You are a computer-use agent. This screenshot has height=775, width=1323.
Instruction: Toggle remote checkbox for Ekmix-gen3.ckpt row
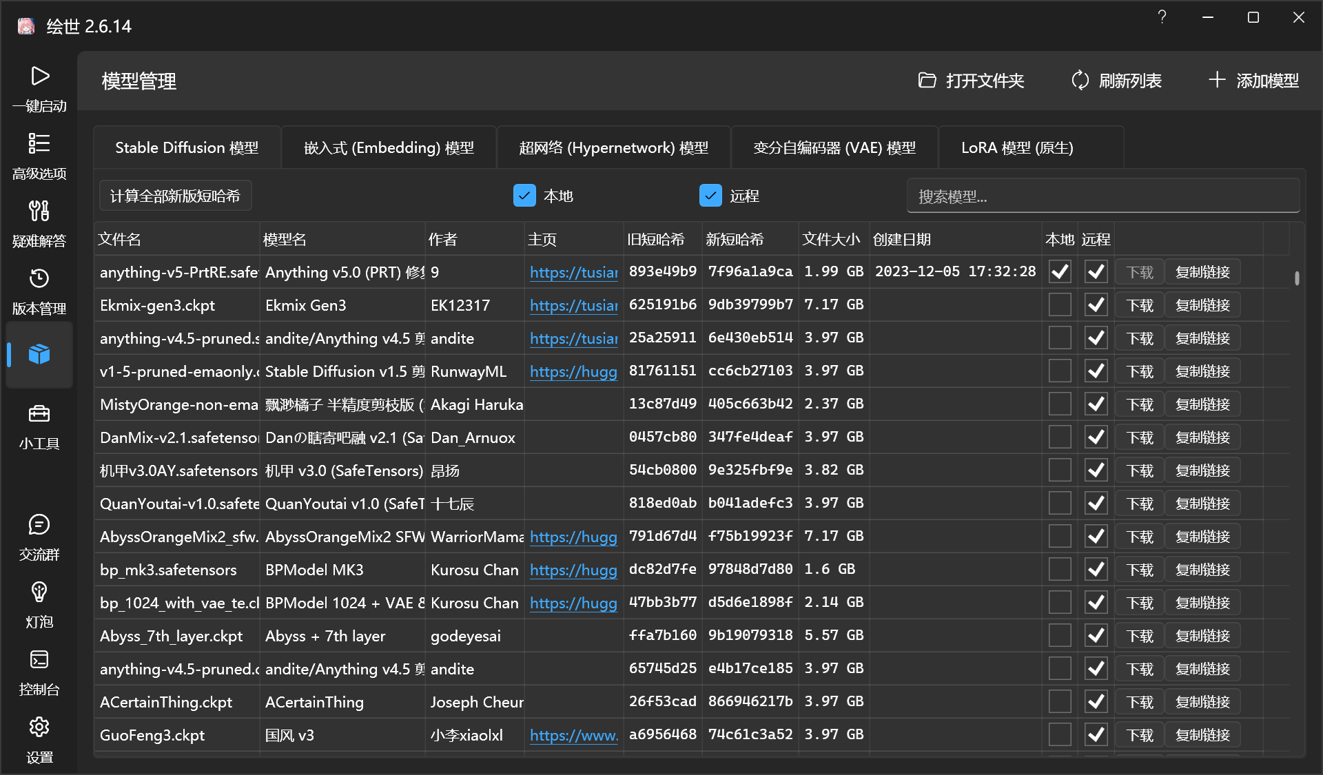click(1096, 305)
